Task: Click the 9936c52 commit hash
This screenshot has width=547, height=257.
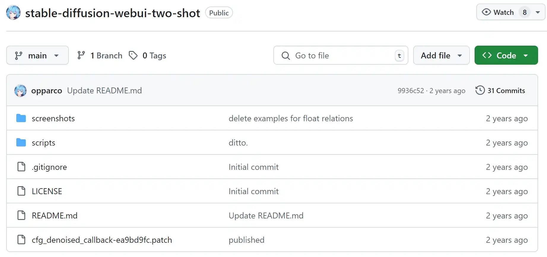Action: coord(411,91)
